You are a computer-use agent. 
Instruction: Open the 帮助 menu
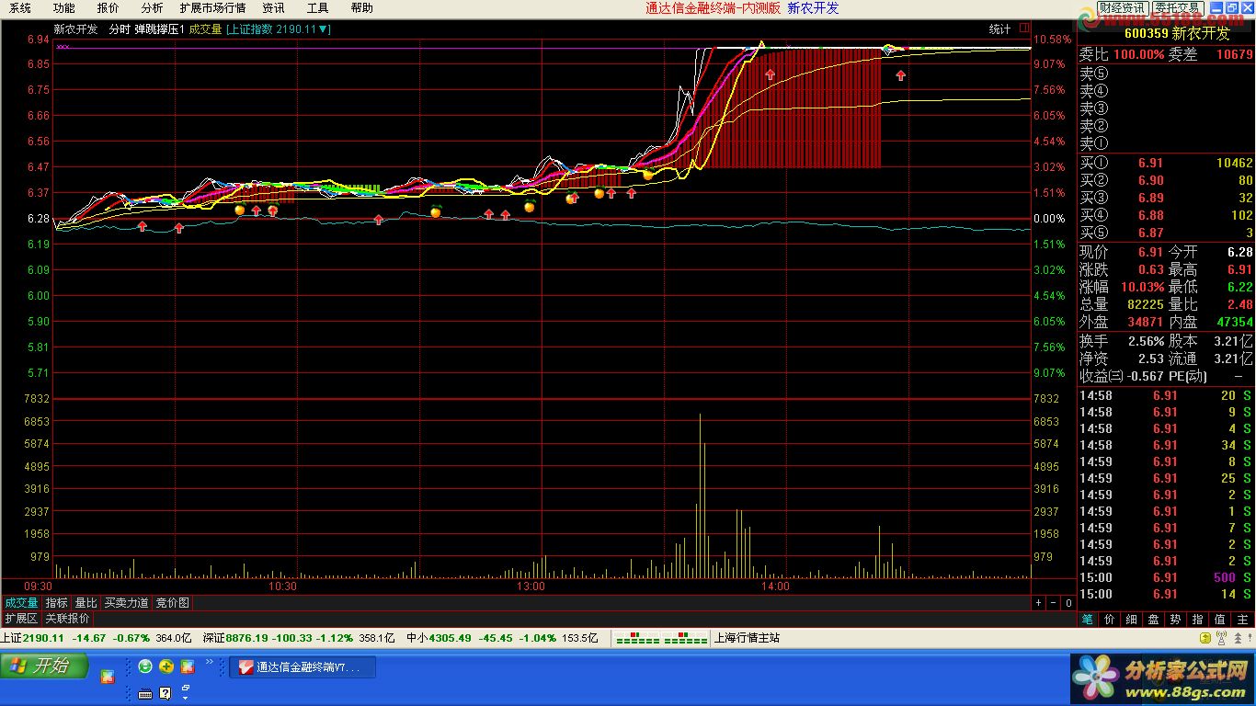361,8
